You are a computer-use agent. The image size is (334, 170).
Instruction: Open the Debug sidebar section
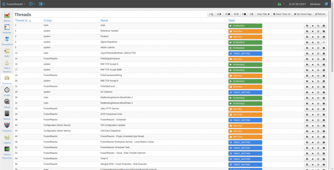[7, 103]
